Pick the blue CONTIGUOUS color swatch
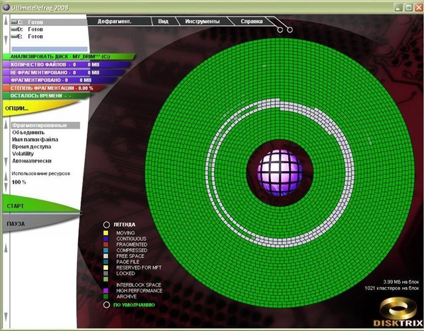The image size is (424, 331). click(x=106, y=239)
